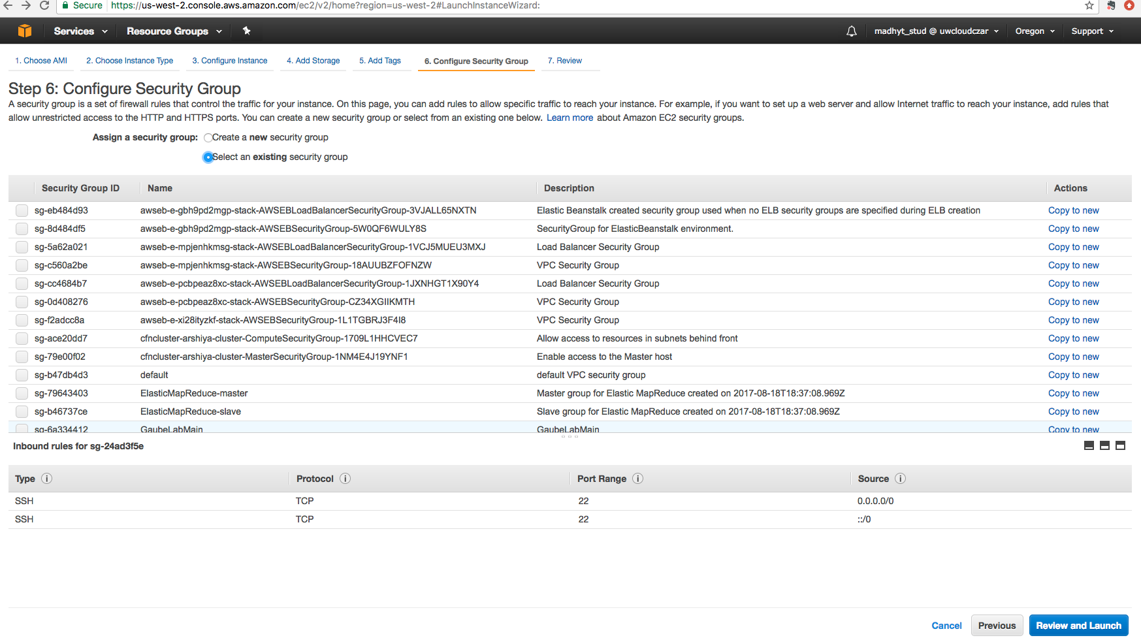This screenshot has height=640, width=1141.
Task: Open the notifications bell icon
Action: point(852,31)
